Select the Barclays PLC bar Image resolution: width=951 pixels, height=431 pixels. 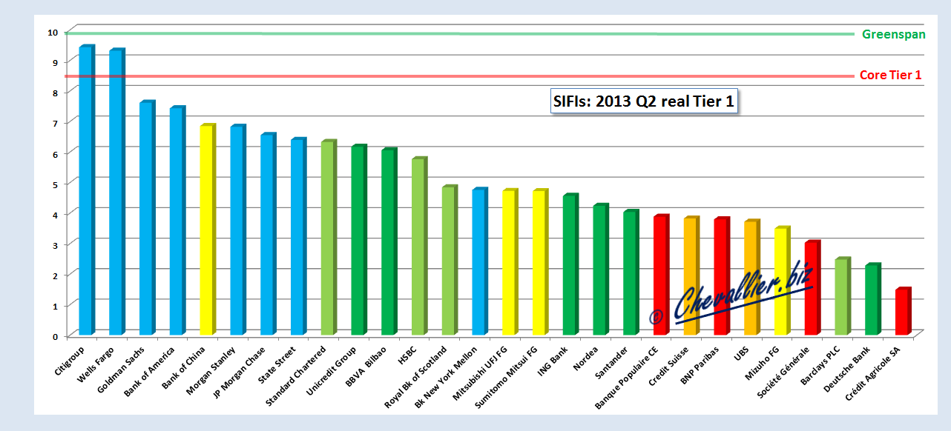[843, 297]
